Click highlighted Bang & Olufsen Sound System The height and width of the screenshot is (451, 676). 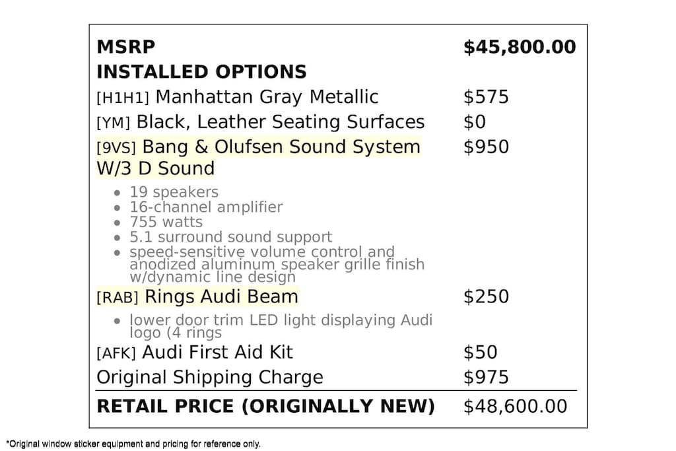(259, 157)
